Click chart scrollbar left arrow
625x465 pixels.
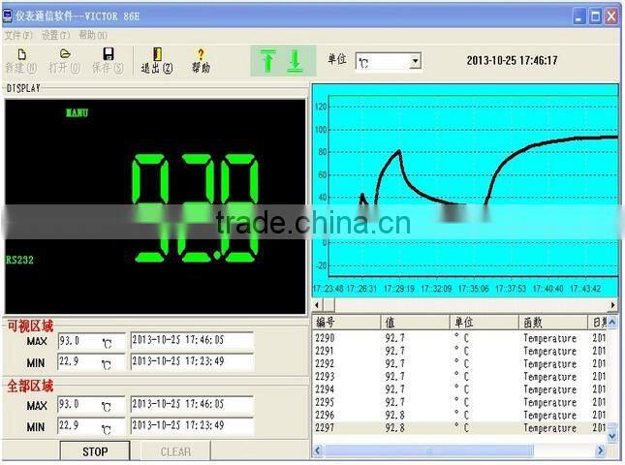[317, 305]
